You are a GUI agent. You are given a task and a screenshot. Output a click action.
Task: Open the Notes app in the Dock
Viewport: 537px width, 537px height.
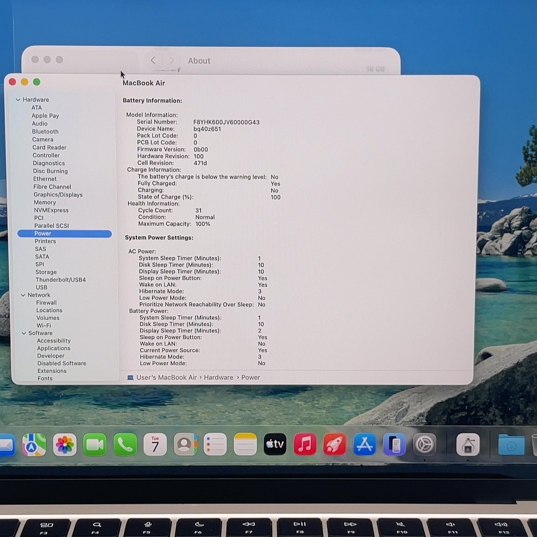coord(245,444)
